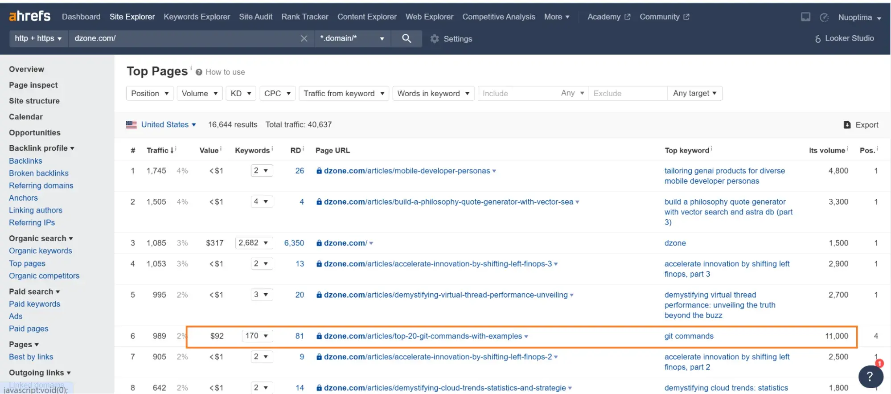Image resolution: width=891 pixels, height=394 pixels.
Task: Open the Site Audit tab
Action: pyautogui.click(x=255, y=16)
